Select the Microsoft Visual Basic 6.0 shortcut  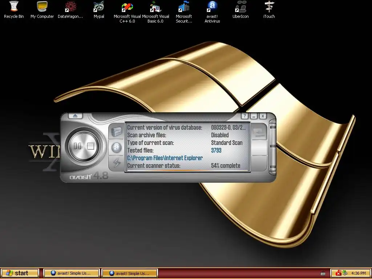coord(155,12)
